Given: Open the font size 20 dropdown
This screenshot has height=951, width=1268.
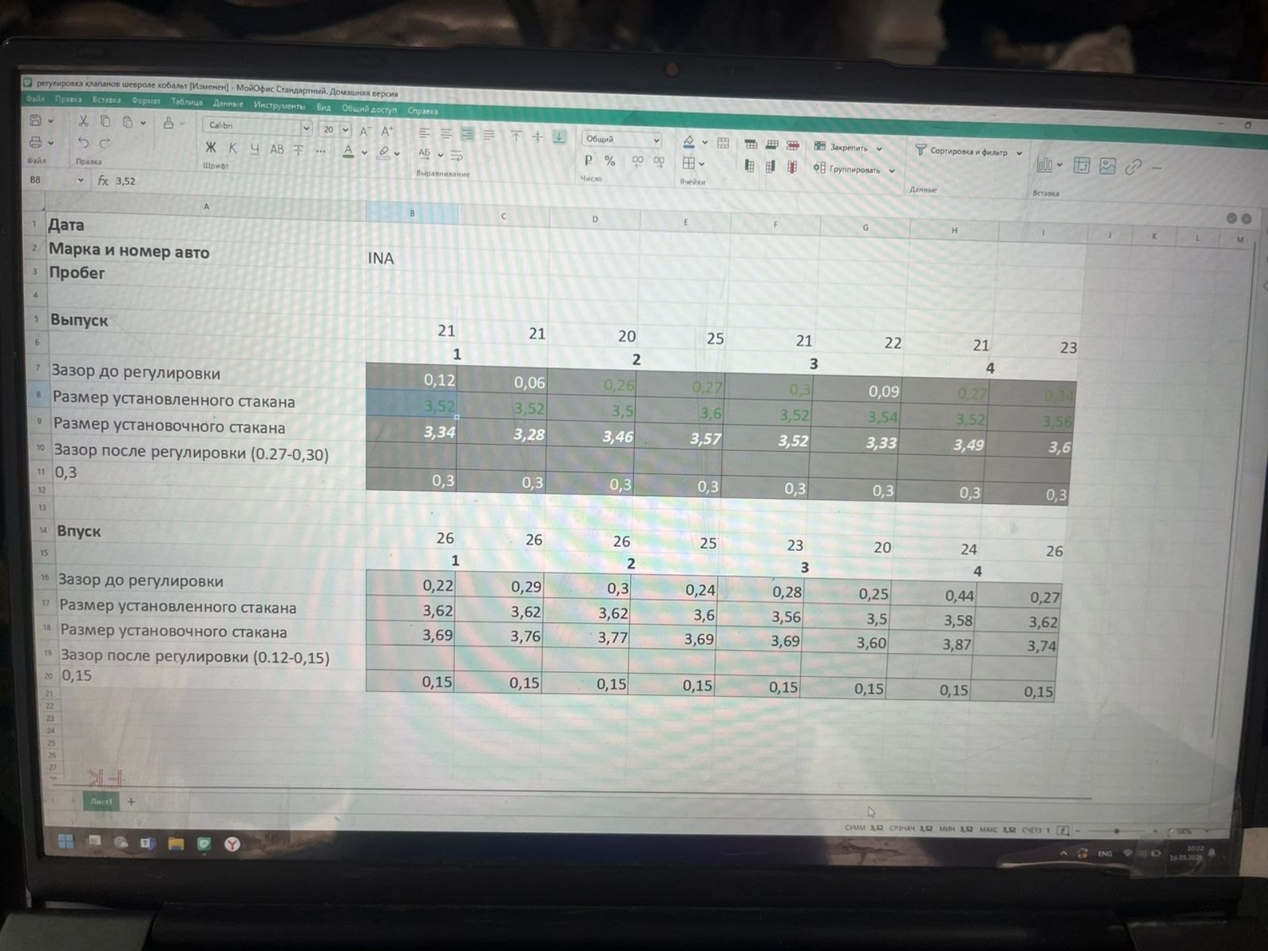Looking at the screenshot, I should click(x=345, y=129).
